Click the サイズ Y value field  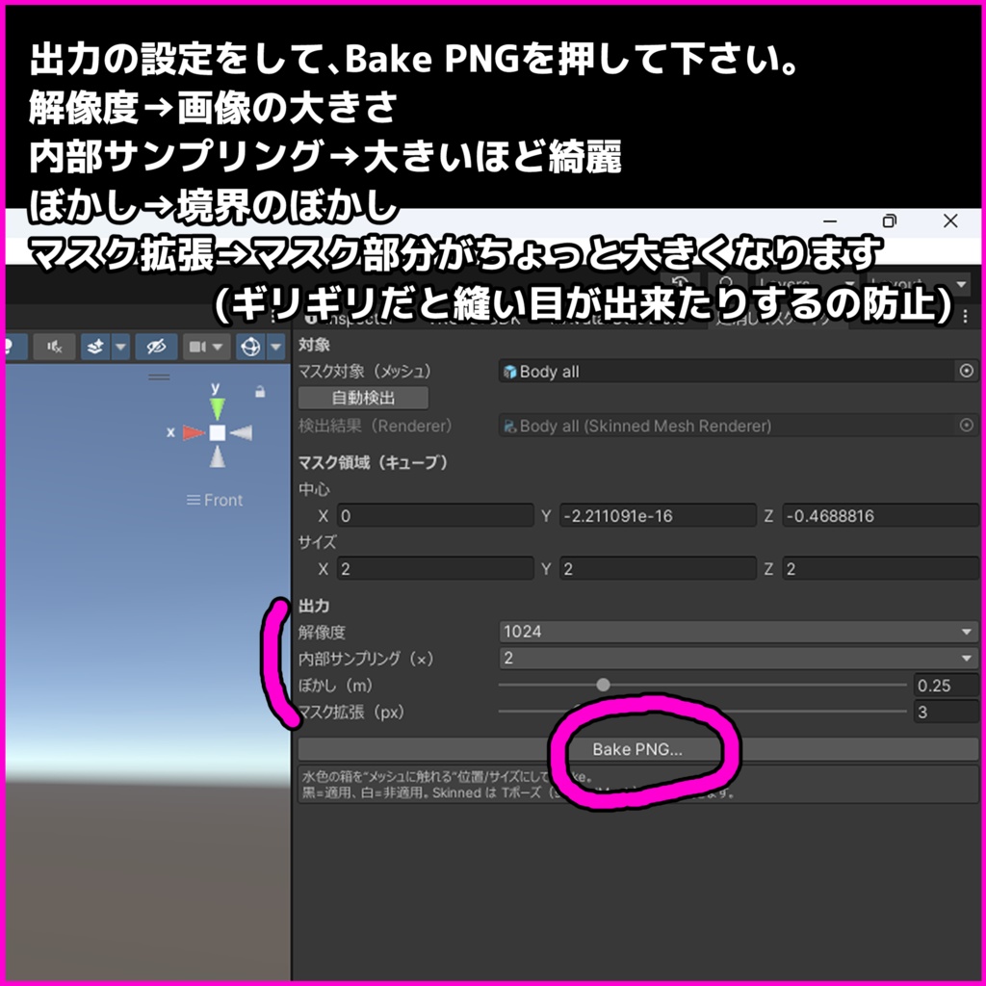pos(658,568)
